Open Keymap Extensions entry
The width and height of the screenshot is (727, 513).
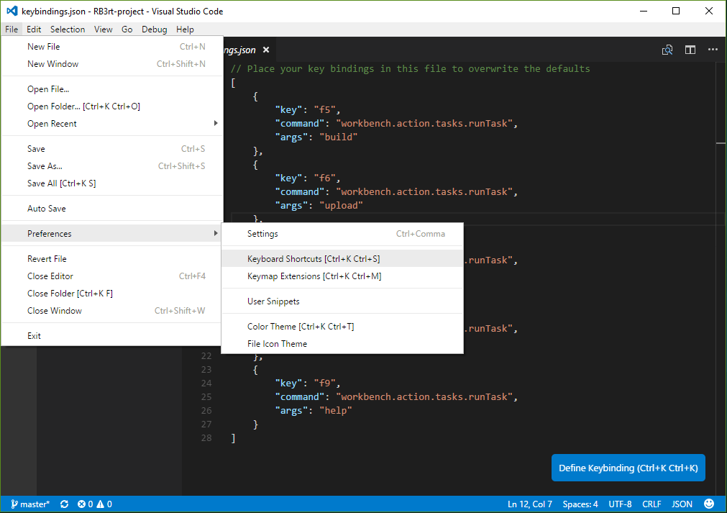pyautogui.click(x=342, y=276)
